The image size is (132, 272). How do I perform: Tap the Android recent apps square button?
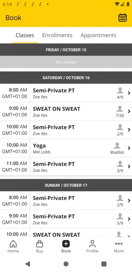tap(104, 264)
